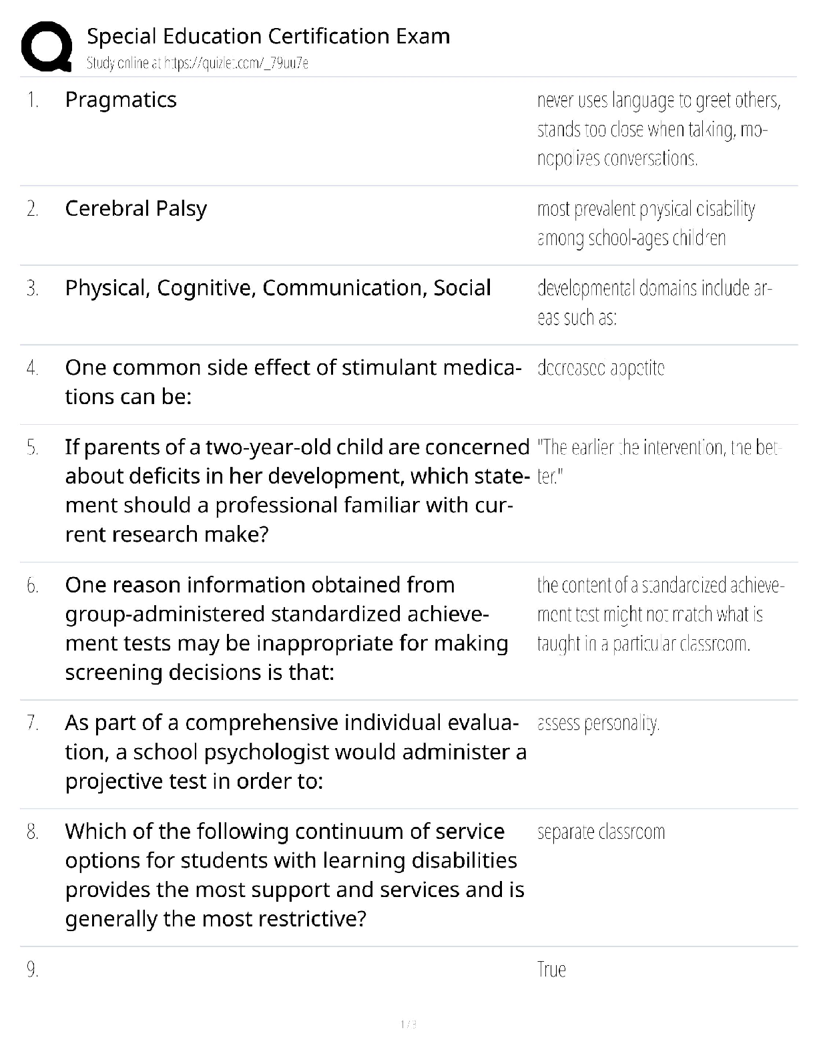
Task: Click the assess personality answer
Action: click(598, 723)
